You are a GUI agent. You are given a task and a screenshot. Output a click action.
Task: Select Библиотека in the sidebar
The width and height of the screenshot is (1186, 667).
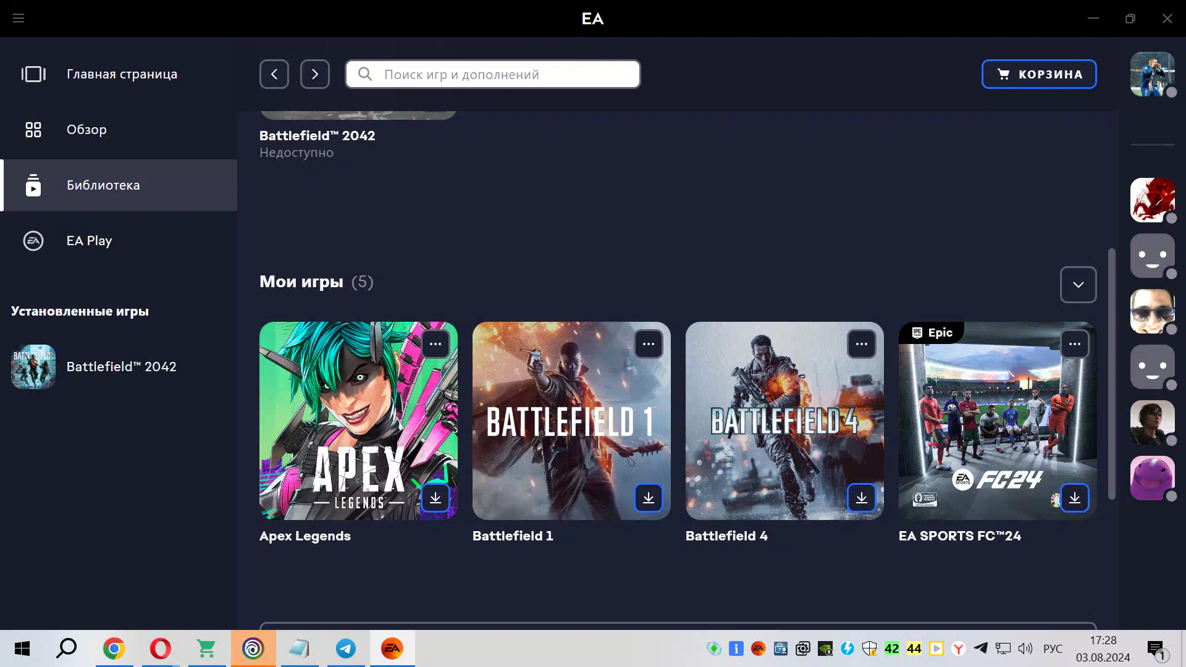pyautogui.click(x=119, y=185)
